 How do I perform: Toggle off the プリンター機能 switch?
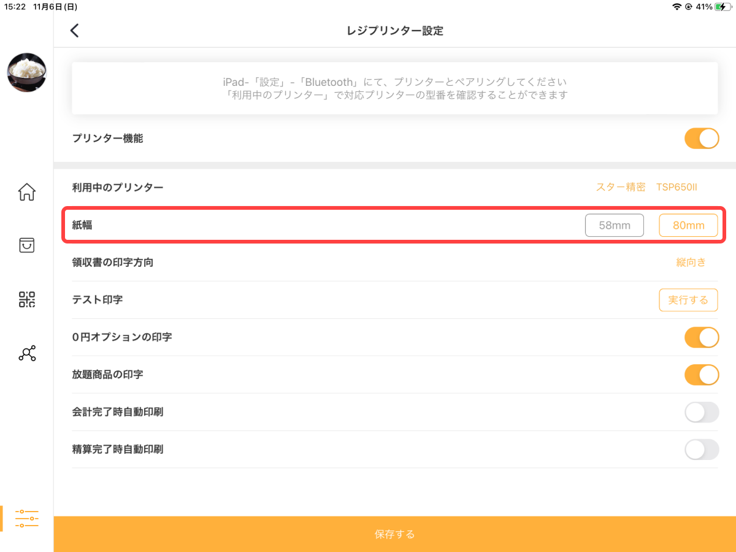tap(702, 138)
